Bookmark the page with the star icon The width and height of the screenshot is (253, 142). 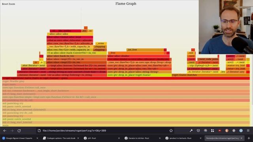171,131
